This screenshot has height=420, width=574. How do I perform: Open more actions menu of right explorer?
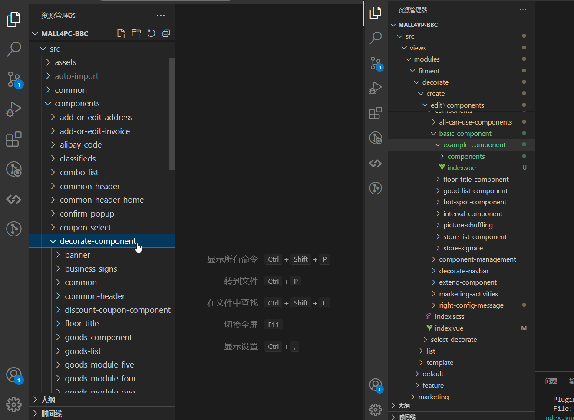(523, 10)
